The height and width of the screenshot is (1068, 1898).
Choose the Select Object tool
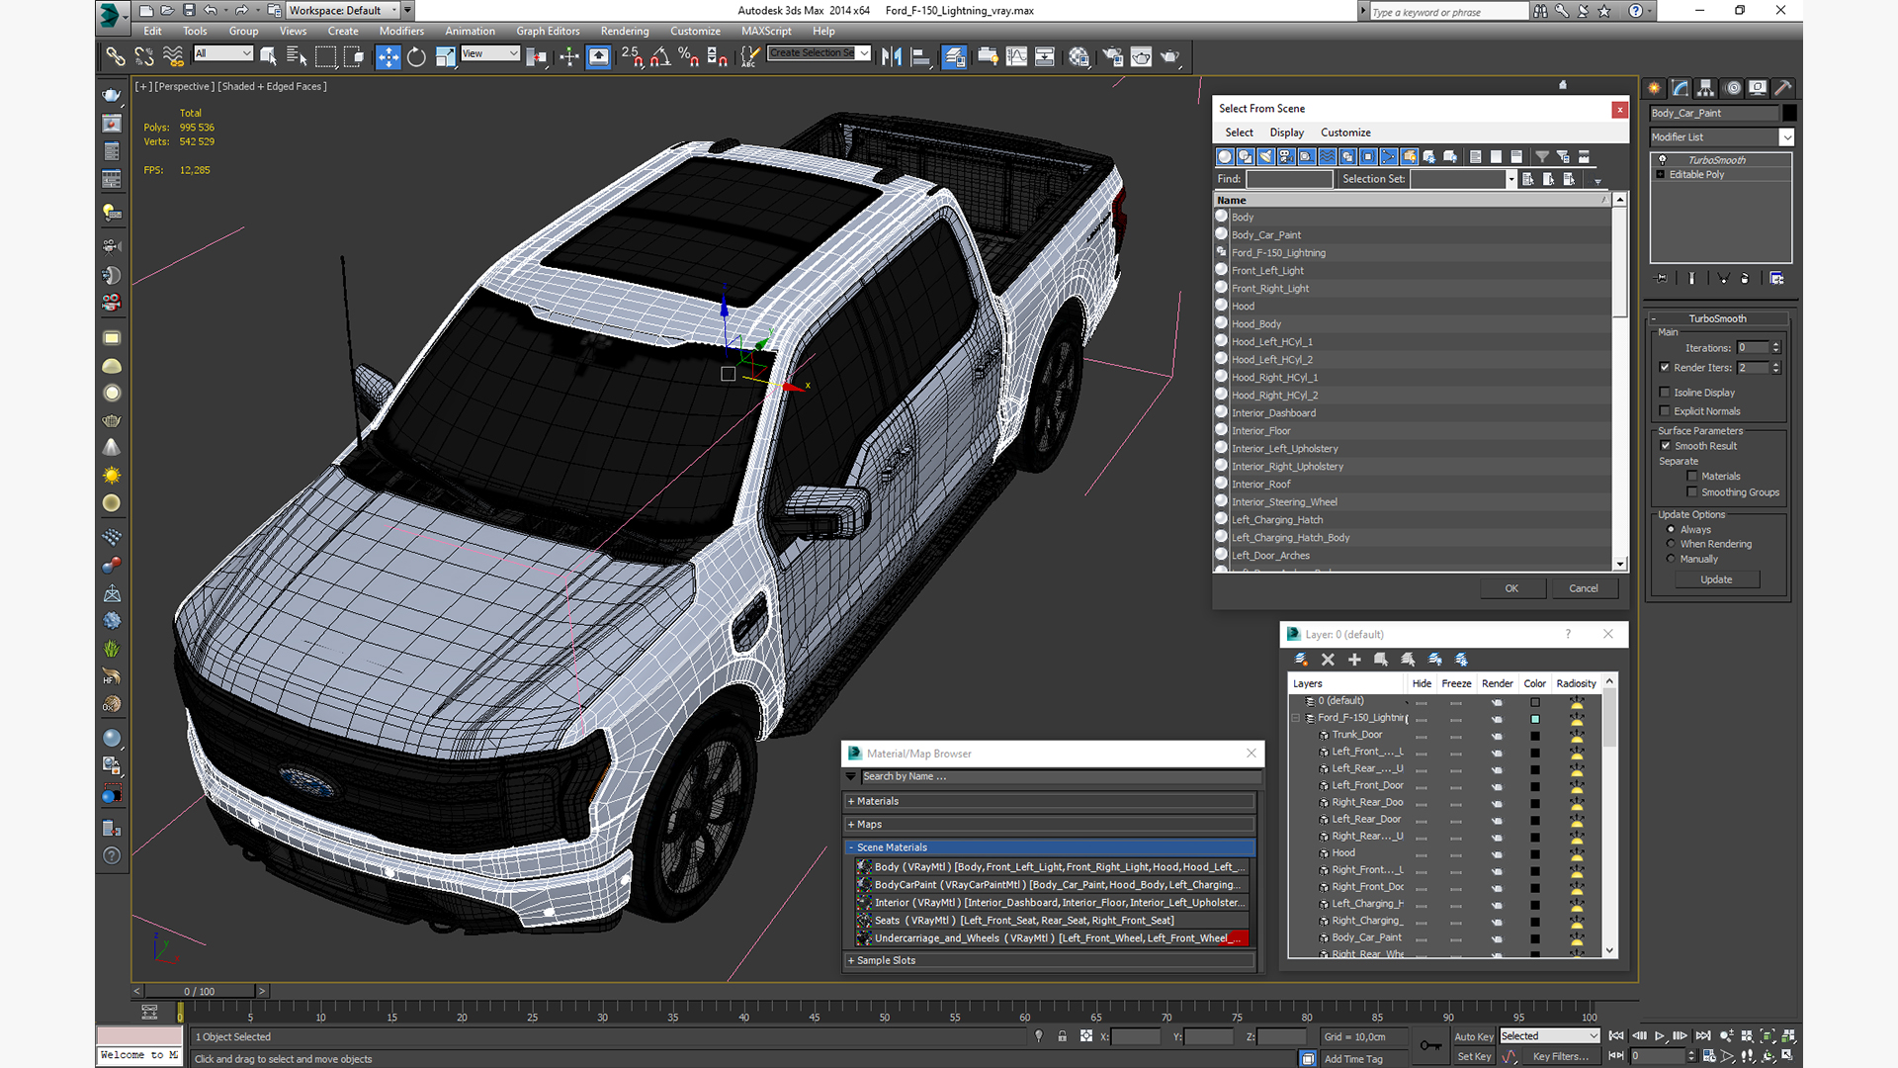tap(268, 56)
